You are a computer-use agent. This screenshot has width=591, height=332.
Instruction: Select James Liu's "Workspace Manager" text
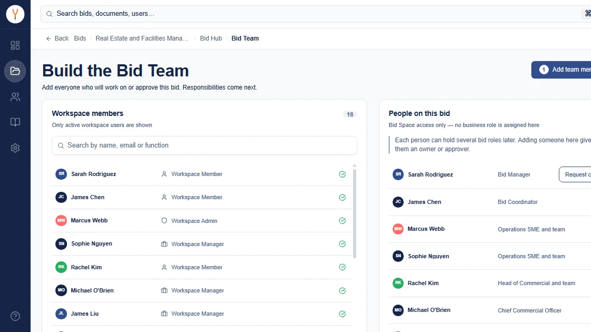click(197, 314)
